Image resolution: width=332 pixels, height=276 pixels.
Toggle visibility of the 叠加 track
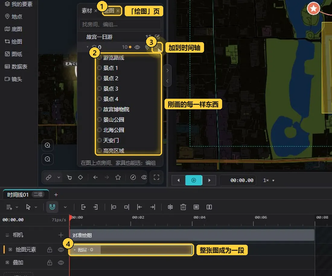click(61, 263)
